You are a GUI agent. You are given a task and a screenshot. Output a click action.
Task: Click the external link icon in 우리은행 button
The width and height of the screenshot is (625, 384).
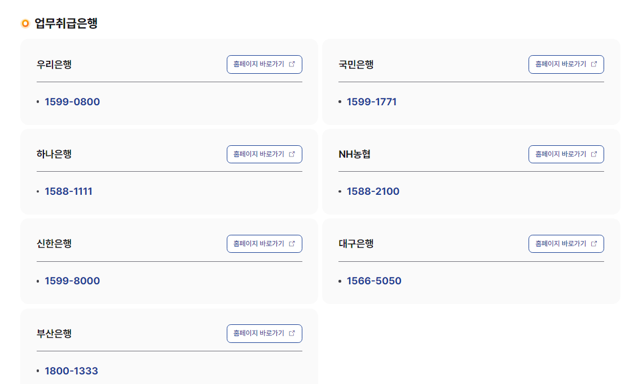coord(292,64)
